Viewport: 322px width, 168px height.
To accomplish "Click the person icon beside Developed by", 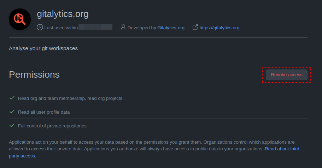I will pos(123,27).
